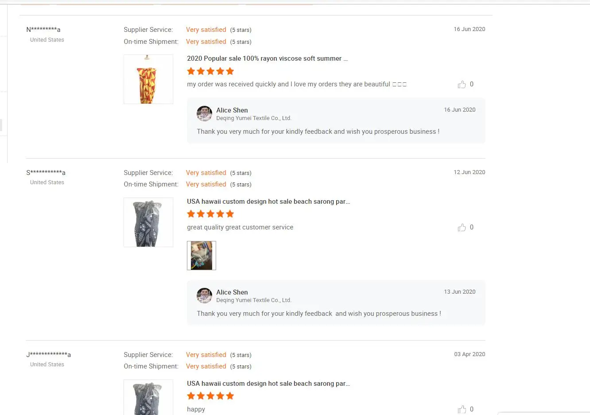Click thumbs-up on the 'happy' review
Screen dimensions: 590x415
point(462,409)
